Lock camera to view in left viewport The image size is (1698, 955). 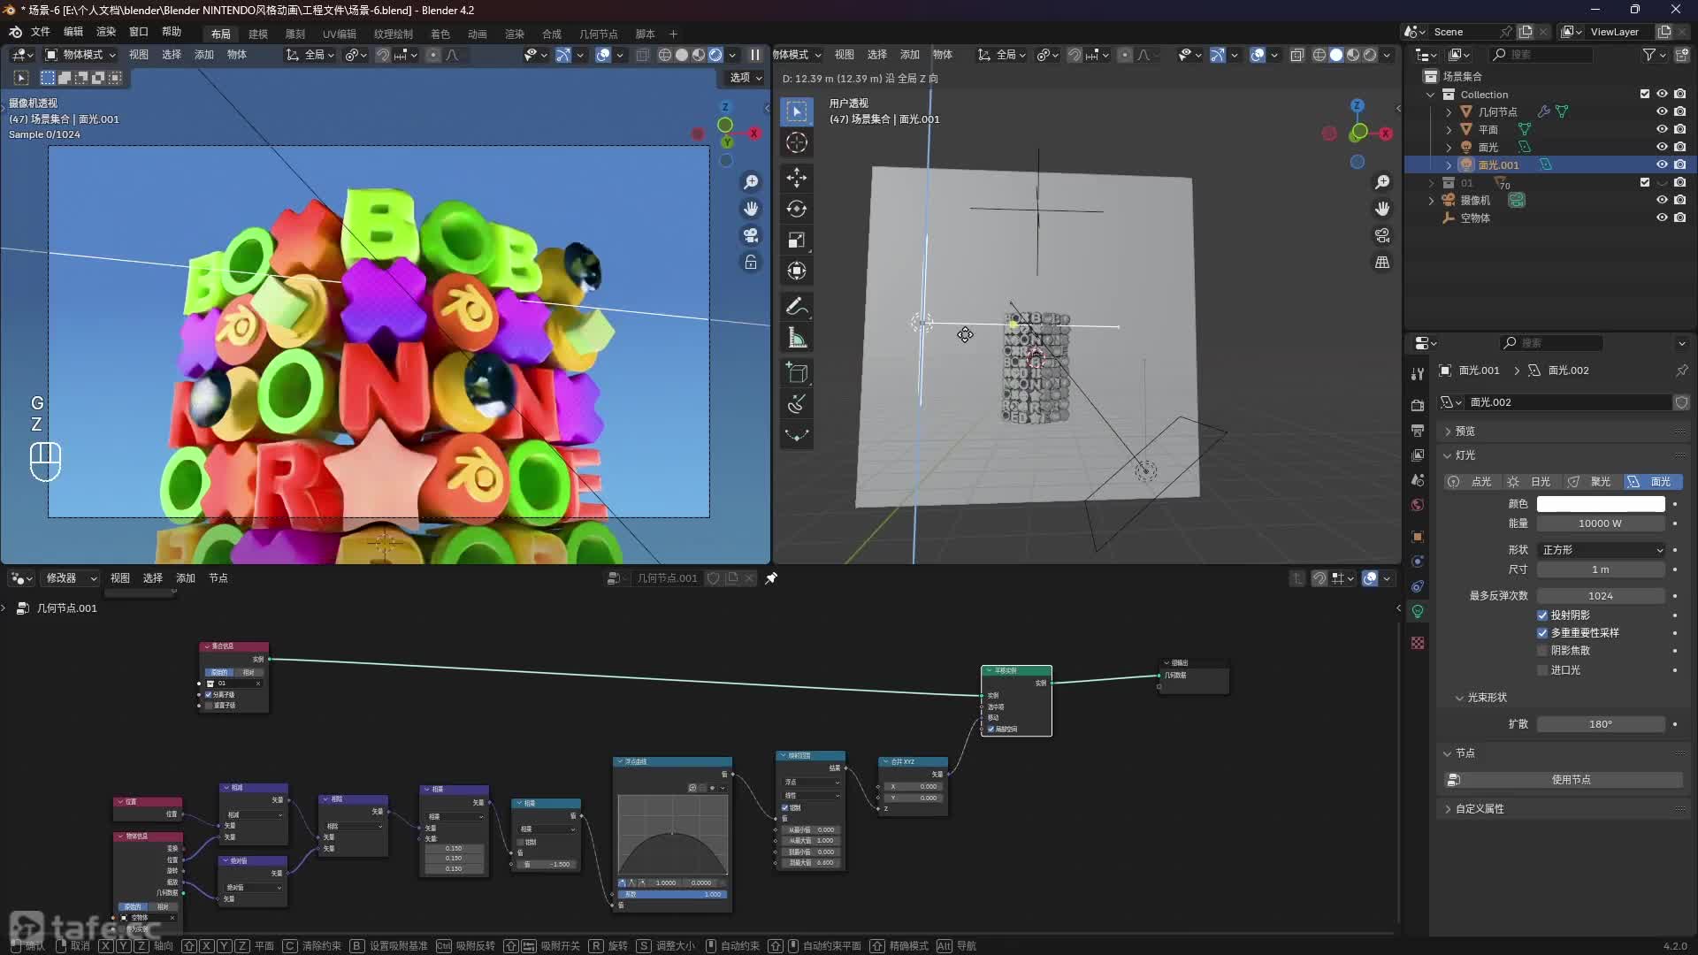point(751,263)
